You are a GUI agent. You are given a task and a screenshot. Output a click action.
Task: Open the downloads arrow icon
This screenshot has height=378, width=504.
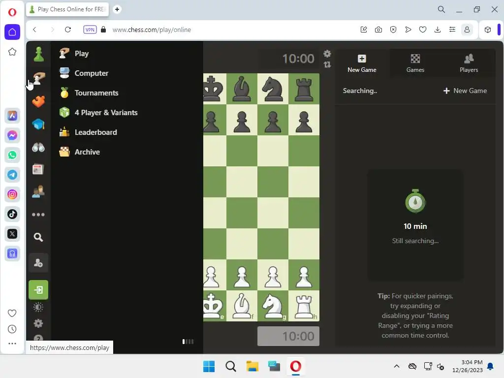438,30
